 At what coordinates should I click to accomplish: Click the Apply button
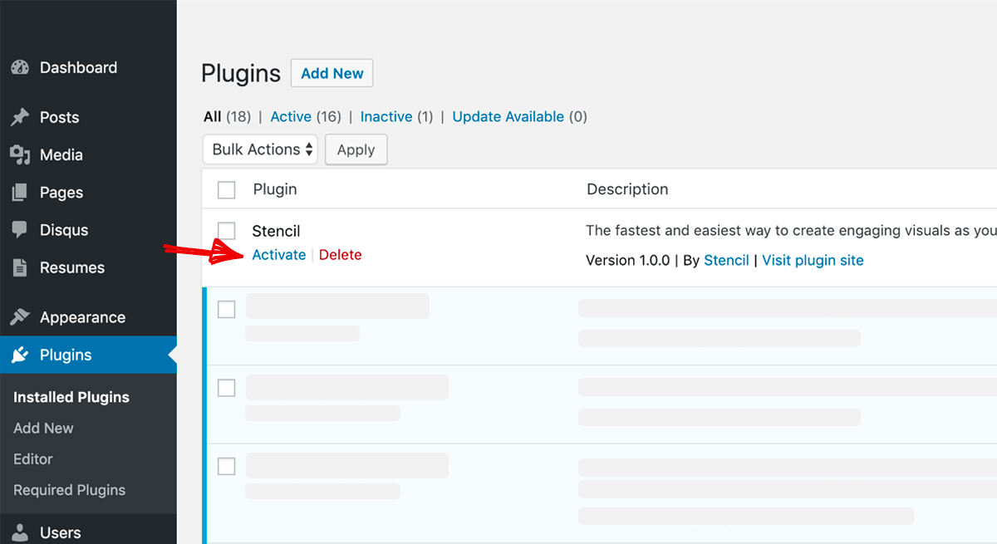tap(356, 150)
